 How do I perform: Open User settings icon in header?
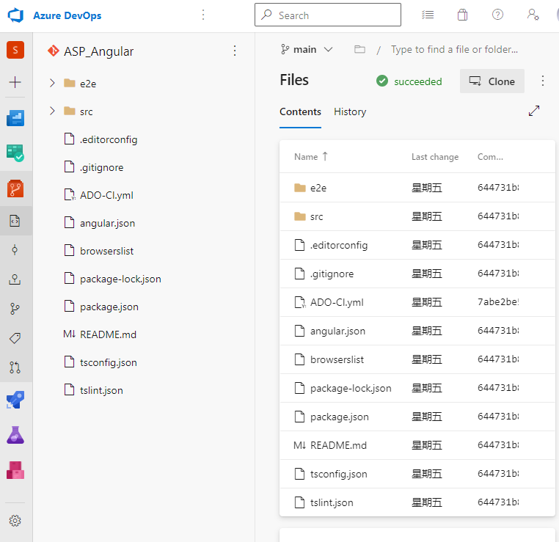[533, 15]
